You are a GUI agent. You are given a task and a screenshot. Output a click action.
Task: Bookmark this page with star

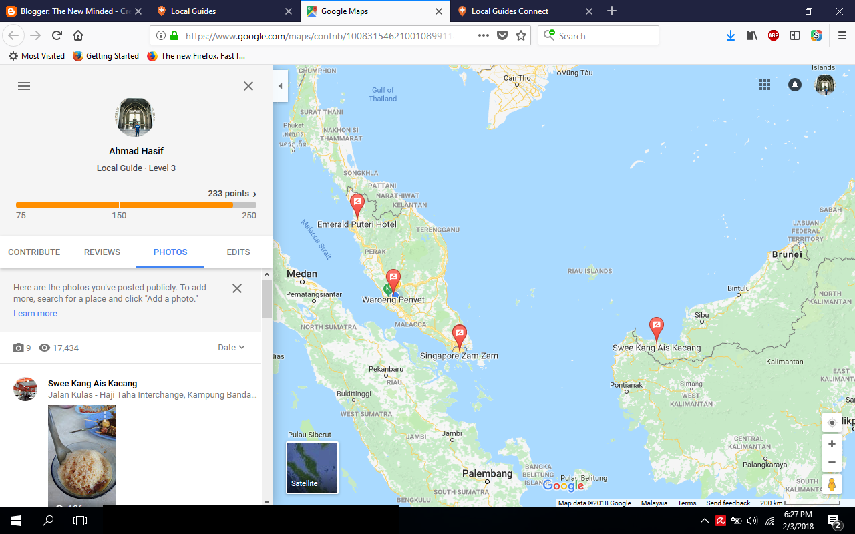tap(521, 36)
